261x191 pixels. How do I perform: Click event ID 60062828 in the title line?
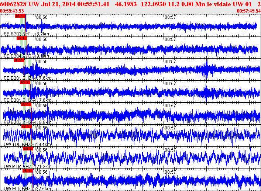coord(14,4)
